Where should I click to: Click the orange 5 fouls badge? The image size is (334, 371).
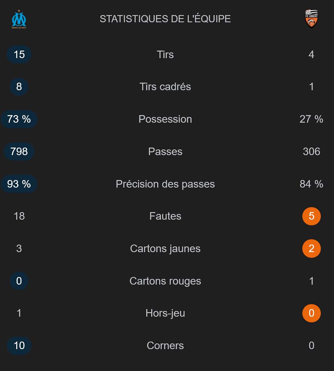click(x=311, y=216)
